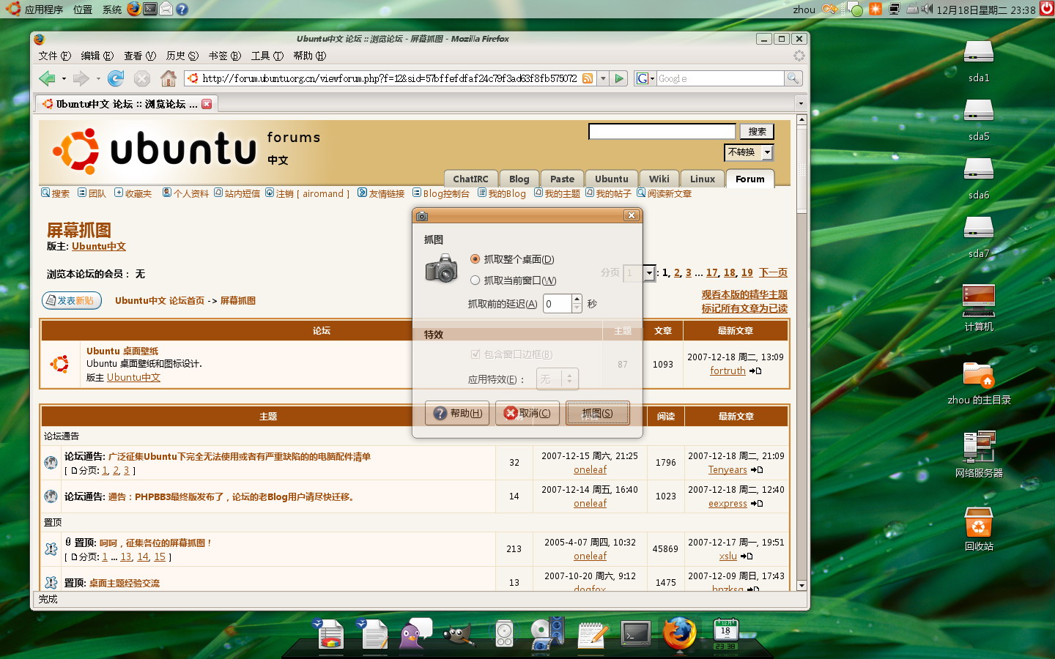1055x659 pixels.
Task: Click the 下一页 next page link
Action: pos(773,272)
